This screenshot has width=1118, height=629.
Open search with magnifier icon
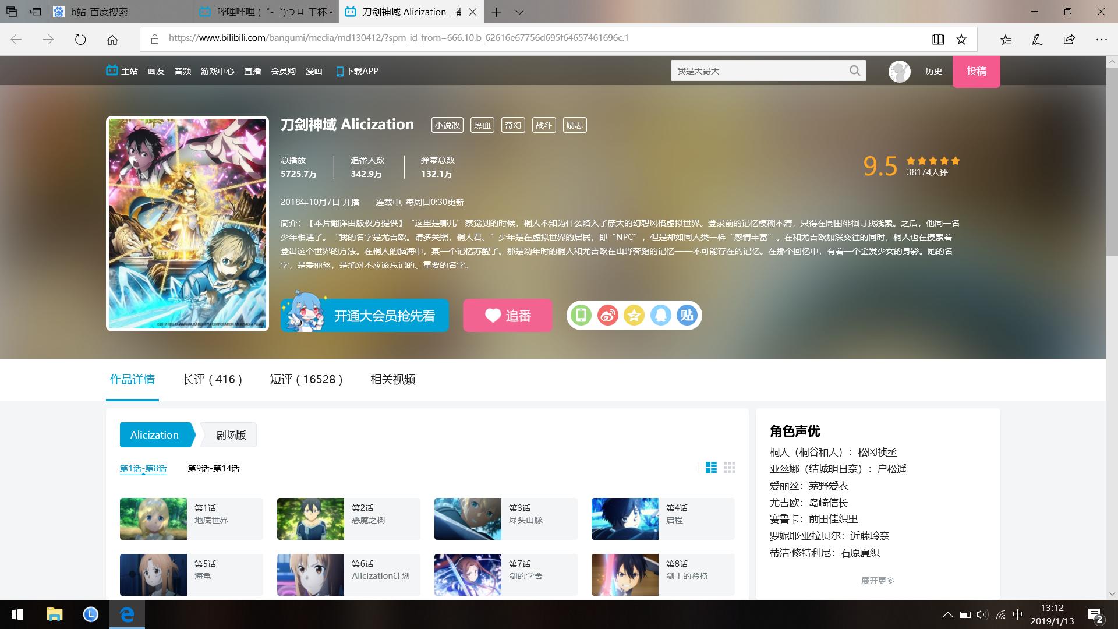(x=854, y=70)
